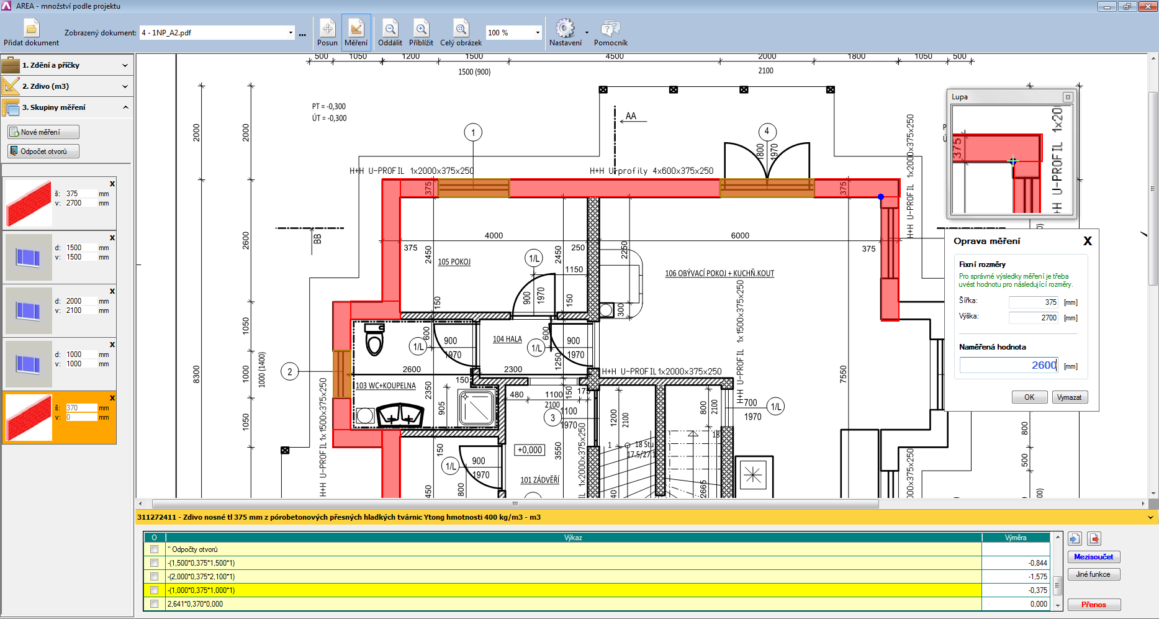Activate the Měření measuring tool

coord(356,29)
